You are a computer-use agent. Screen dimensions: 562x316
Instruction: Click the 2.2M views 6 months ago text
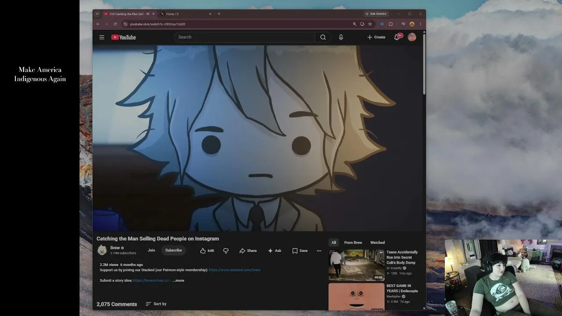tap(121, 265)
